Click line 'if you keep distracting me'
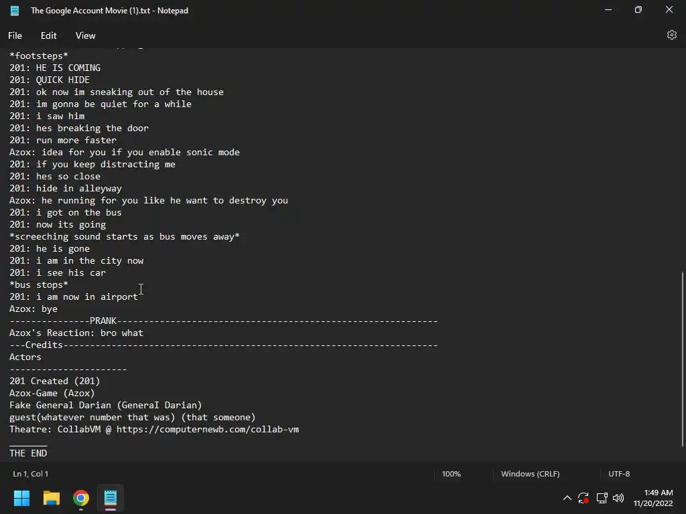 point(106,165)
